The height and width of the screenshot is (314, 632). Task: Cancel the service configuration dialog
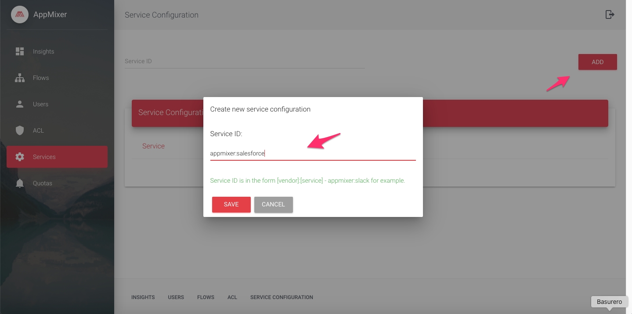click(x=273, y=204)
